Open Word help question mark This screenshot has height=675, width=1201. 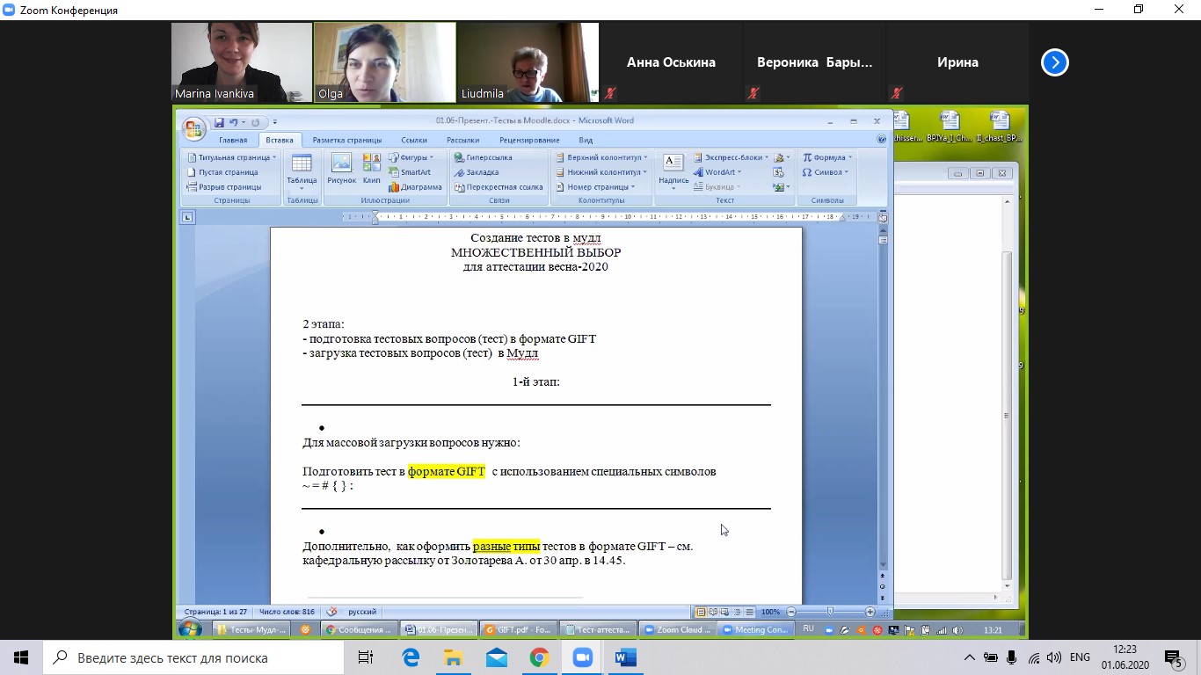(x=882, y=140)
